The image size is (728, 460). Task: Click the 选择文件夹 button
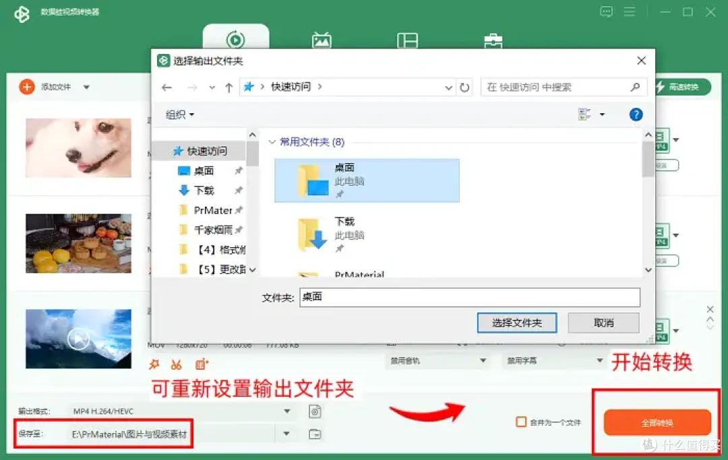coord(517,323)
